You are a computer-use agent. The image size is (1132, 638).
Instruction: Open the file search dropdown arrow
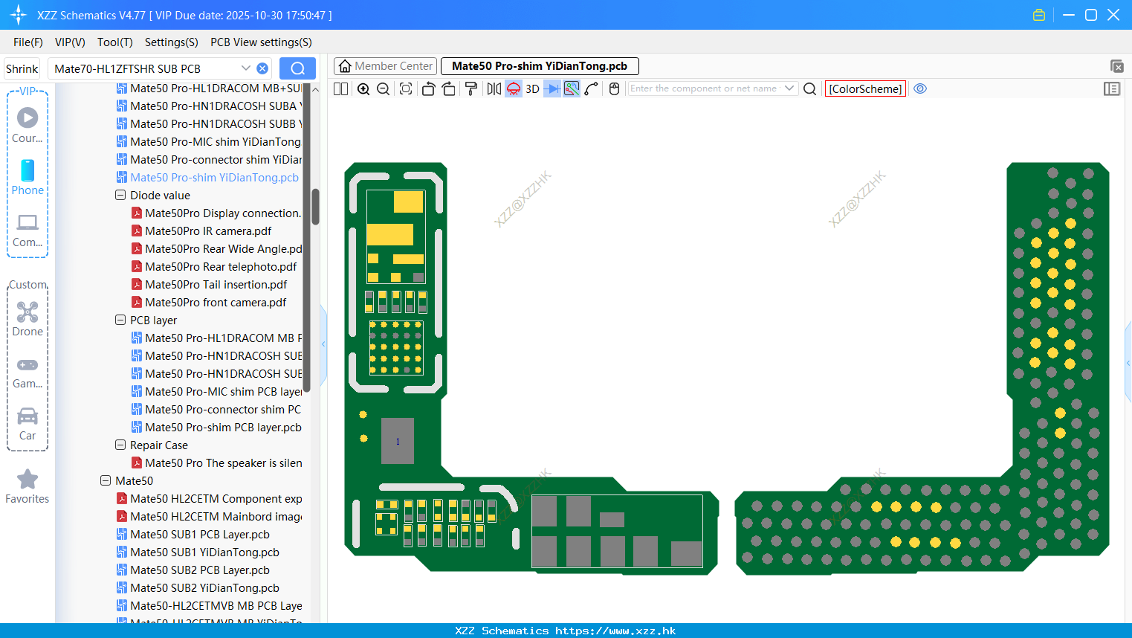click(246, 68)
